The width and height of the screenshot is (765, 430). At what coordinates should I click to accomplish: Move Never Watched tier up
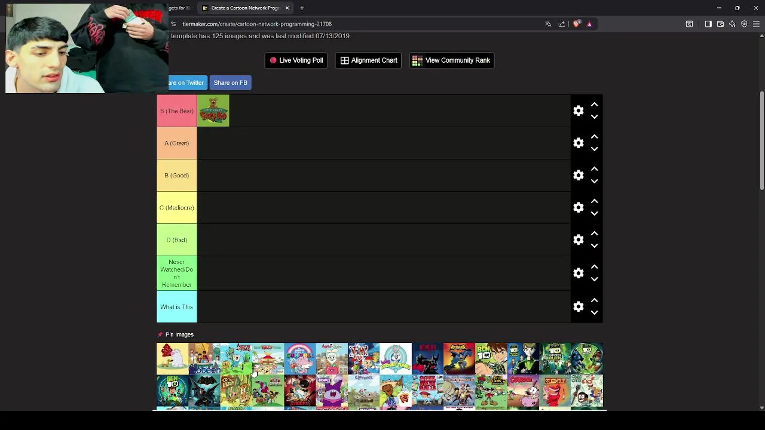594,267
